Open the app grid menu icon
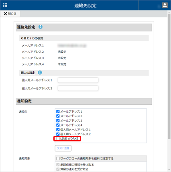171x172 pixels. 5,5
